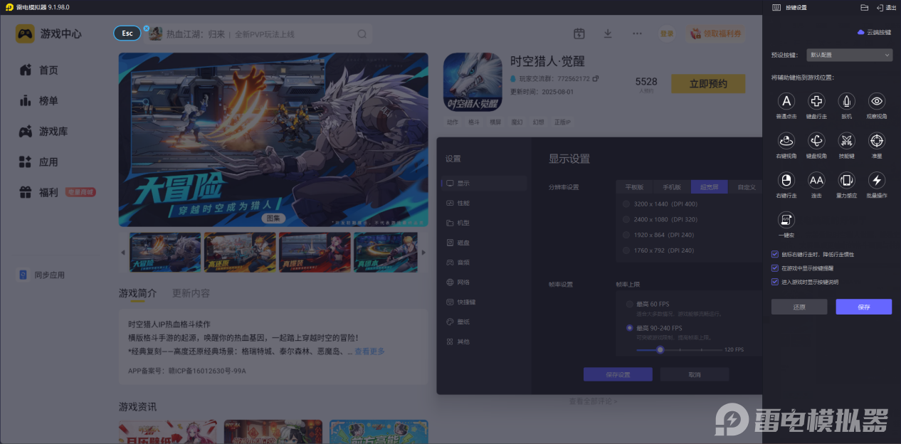Switch to the 平板版 resolution tab
Image resolution: width=901 pixels, height=444 pixels.
pos(634,187)
